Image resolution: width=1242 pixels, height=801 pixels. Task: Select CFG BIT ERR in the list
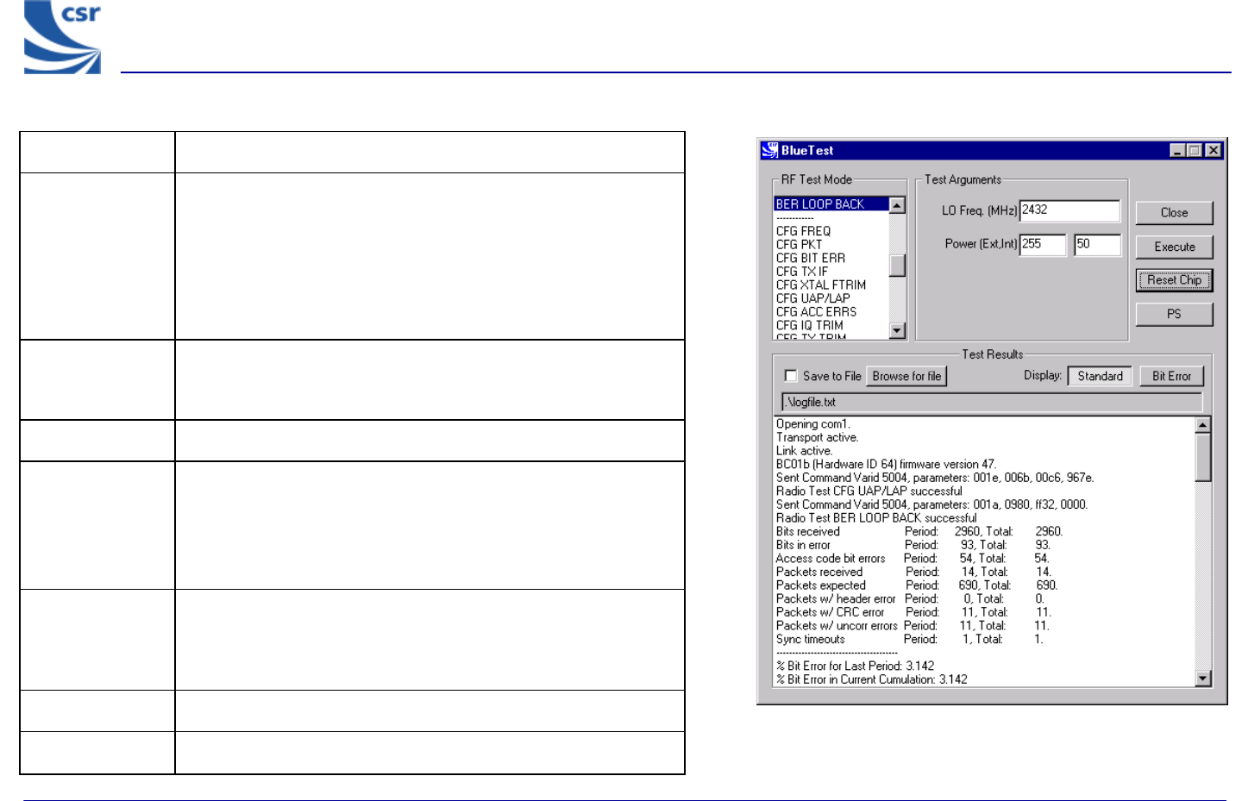click(x=811, y=258)
